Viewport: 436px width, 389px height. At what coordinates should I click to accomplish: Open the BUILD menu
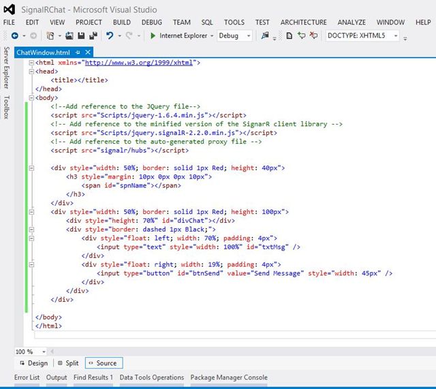(122, 22)
